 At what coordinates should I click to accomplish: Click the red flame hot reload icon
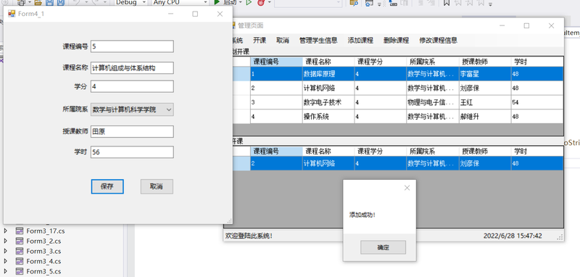262,2
